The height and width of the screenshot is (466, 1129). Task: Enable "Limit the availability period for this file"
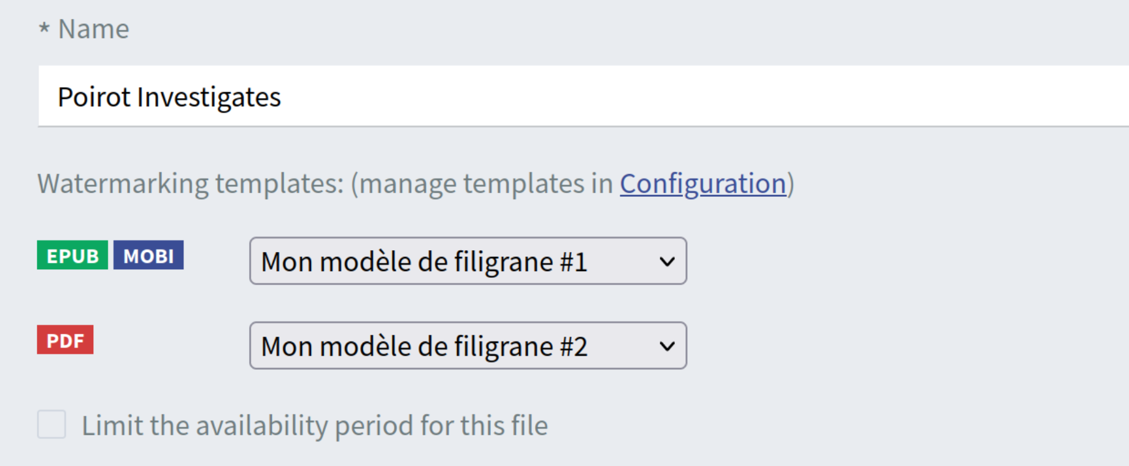tap(52, 424)
